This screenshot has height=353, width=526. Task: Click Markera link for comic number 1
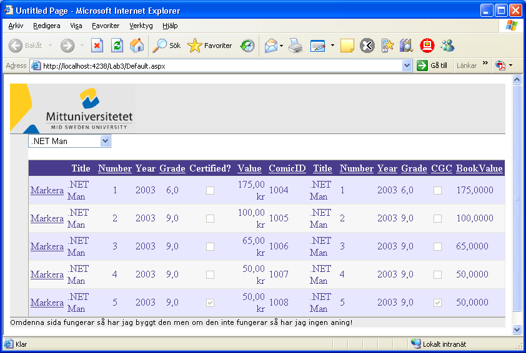47,190
